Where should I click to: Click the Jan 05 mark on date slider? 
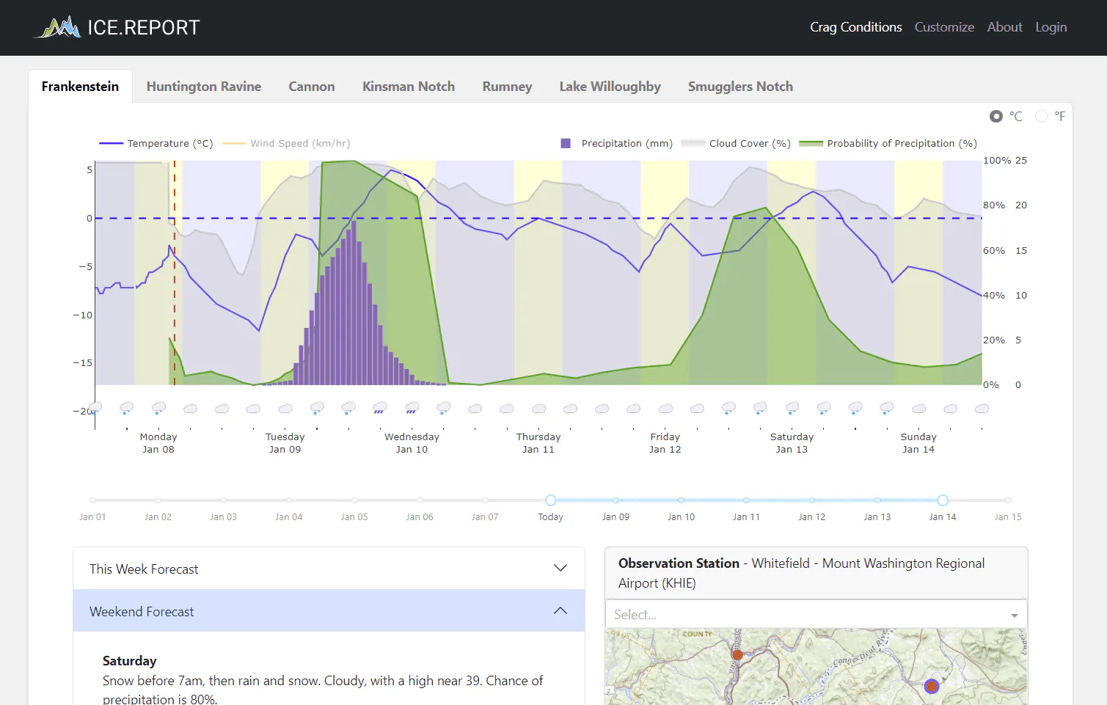tap(354, 500)
